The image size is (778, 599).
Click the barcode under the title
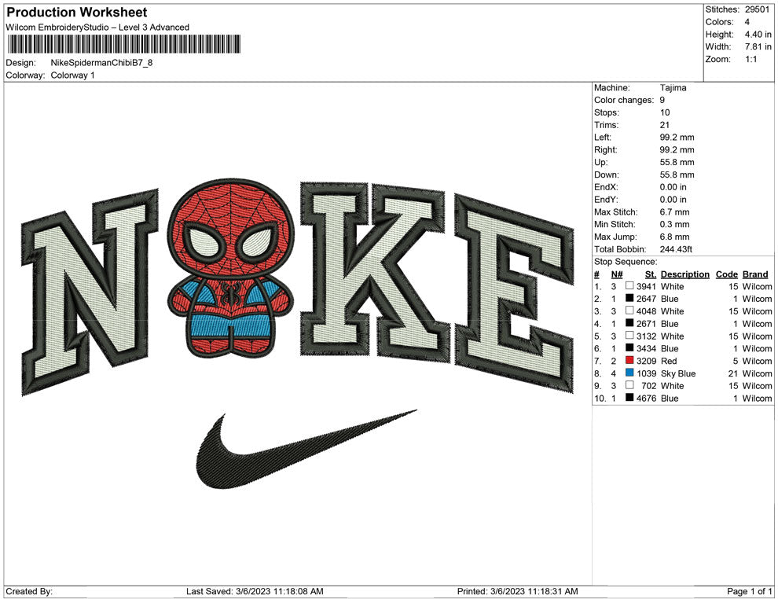pyautogui.click(x=124, y=44)
